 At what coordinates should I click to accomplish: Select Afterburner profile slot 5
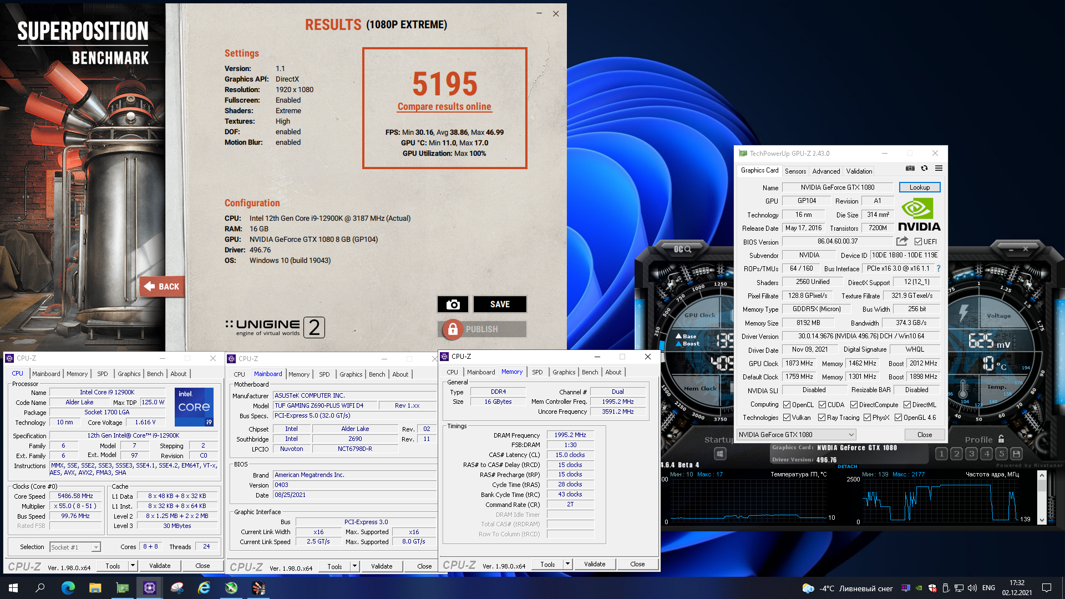click(x=1001, y=454)
